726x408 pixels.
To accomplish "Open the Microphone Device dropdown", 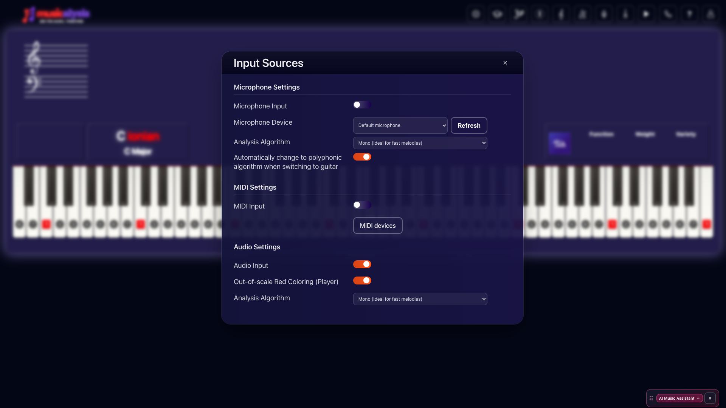I will pyautogui.click(x=400, y=125).
